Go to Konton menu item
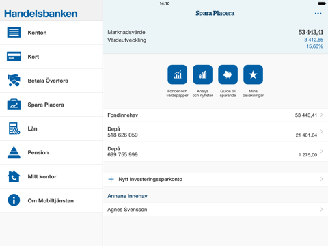This screenshot has width=328, height=246. pos(51,33)
